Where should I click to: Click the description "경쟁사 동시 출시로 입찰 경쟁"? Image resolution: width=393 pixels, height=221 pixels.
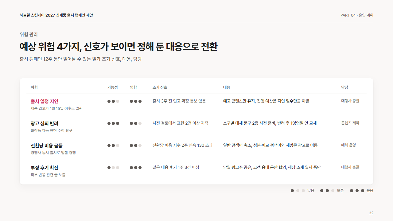coord(53,153)
